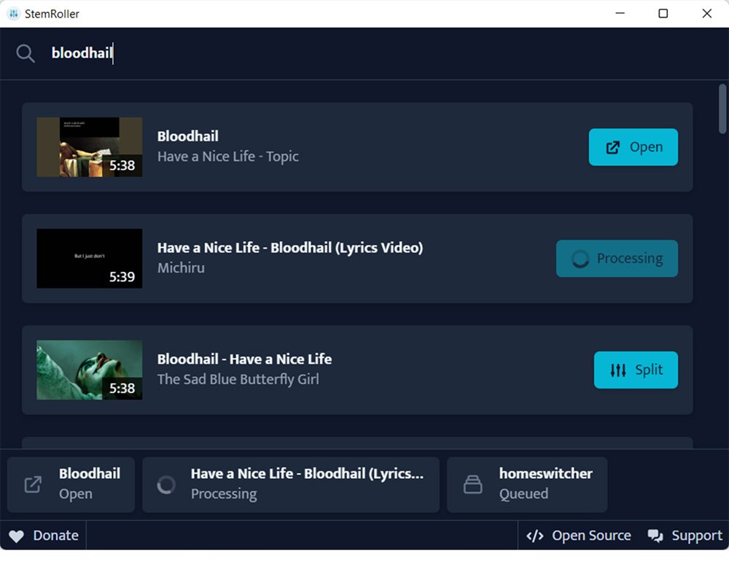Open the Bloodhail stems from results
The image size is (729, 572).
(634, 147)
